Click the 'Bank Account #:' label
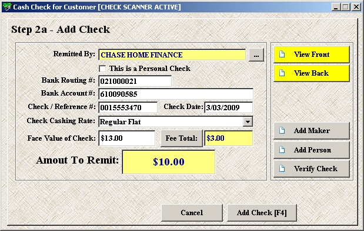The height and width of the screenshot is (231, 364). click(x=68, y=93)
